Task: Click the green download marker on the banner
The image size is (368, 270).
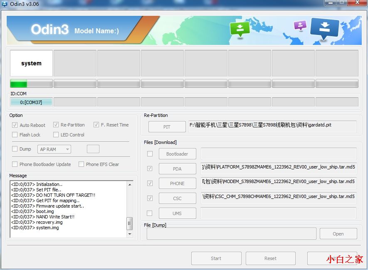Action: pos(240,29)
